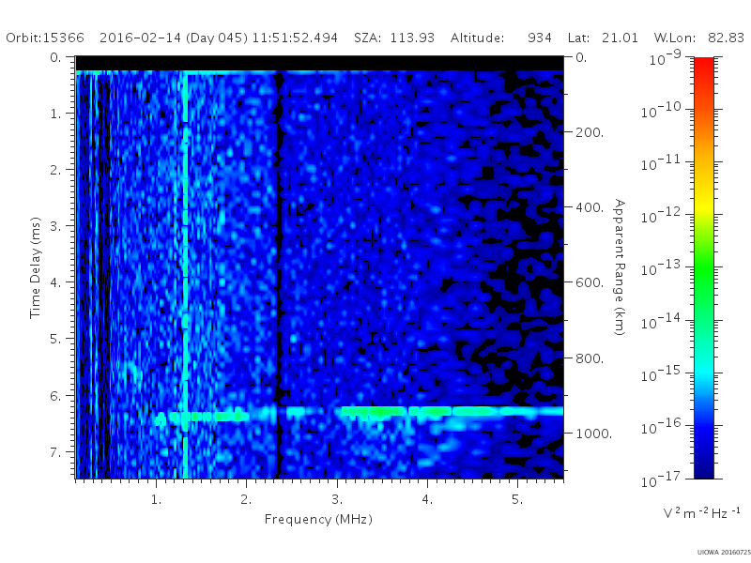Click the '10^-12' color scale label
751x563 pixels.
(662, 215)
